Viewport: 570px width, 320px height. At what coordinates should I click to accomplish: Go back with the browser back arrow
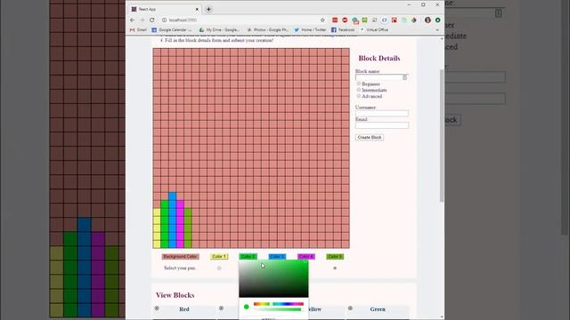(x=133, y=20)
